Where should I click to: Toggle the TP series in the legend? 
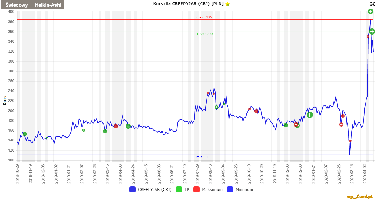click(182, 190)
